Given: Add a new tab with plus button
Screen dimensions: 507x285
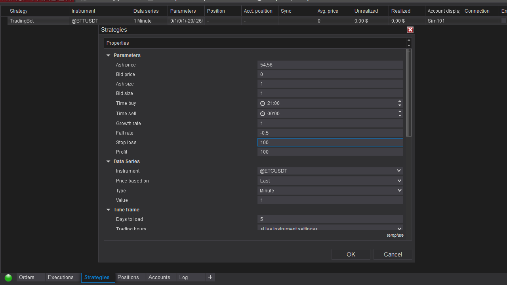Looking at the screenshot, I should (210, 277).
